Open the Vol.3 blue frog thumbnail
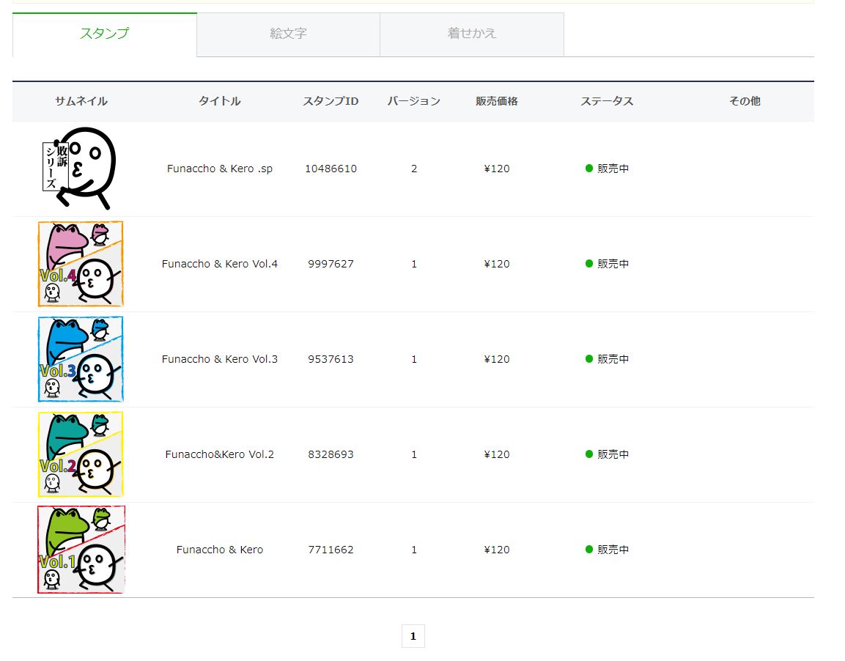 tap(81, 359)
